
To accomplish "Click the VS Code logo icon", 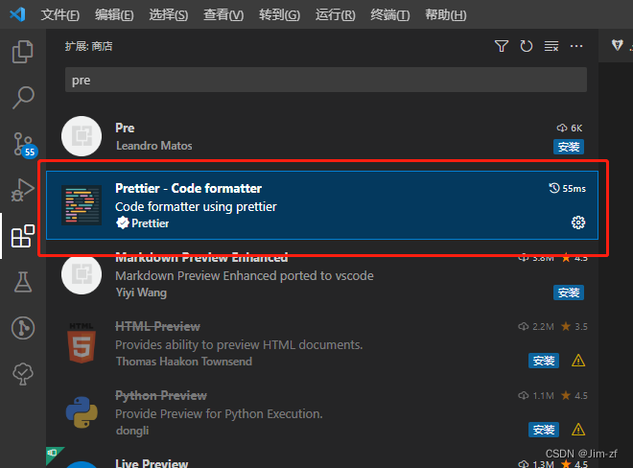I will [17, 14].
